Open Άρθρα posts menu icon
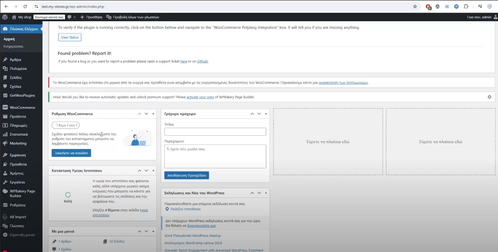This screenshot has width=498, height=252. click(5, 60)
